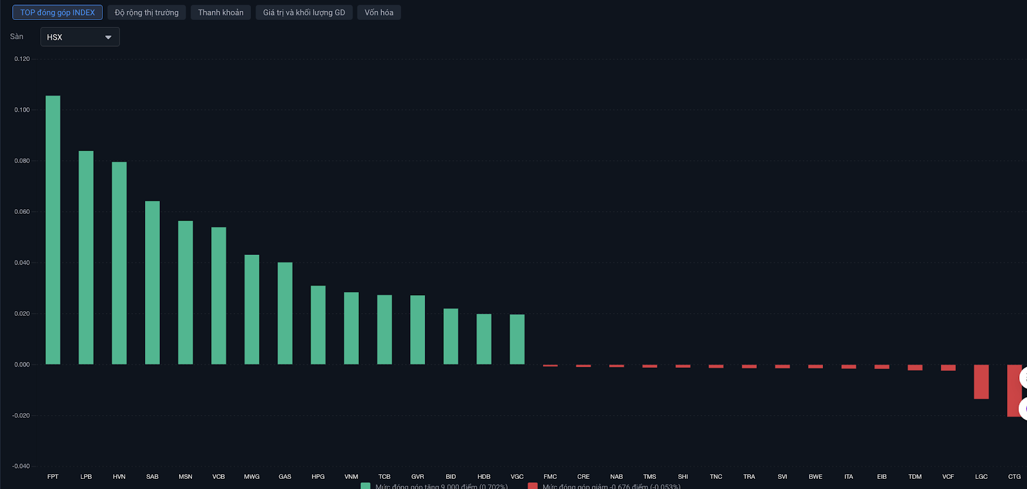The height and width of the screenshot is (489, 1027).
Task: Open the Thanh khoản tab
Action: [x=221, y=12]
